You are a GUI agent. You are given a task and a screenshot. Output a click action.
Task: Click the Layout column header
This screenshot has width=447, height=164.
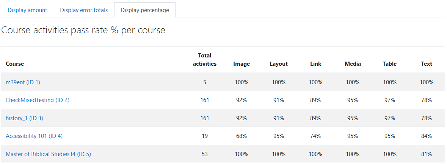pos(279,64)
